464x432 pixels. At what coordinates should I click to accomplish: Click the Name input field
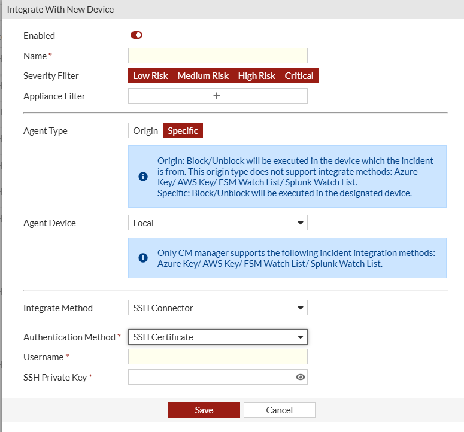[x=217, y=56]
